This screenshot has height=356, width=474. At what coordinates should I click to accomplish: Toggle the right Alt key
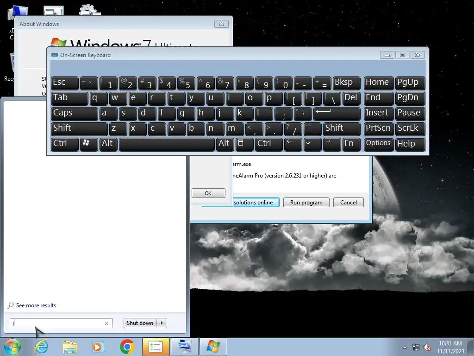(225, 145)
